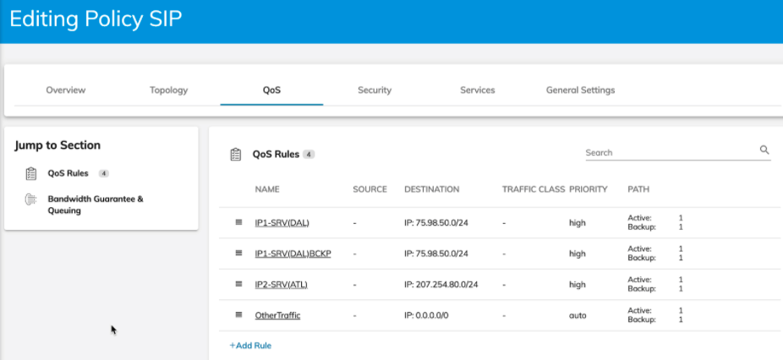Viewport: 783px width, 360px height.
Task: Click drag handle icon for OtherTraffic rule
Action: pyautogui.click(x=238, y=314)
